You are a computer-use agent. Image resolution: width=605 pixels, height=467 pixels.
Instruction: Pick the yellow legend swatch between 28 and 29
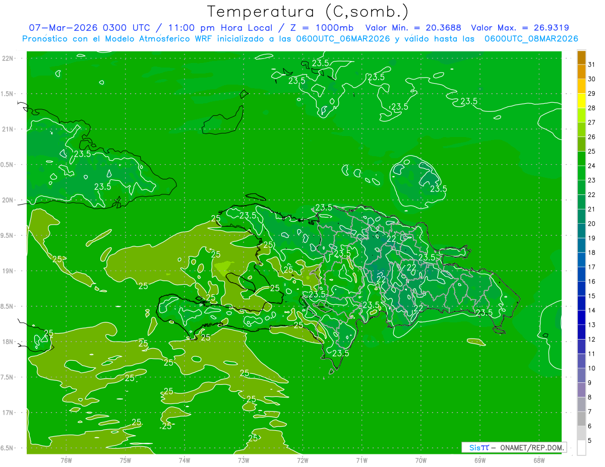581,101
